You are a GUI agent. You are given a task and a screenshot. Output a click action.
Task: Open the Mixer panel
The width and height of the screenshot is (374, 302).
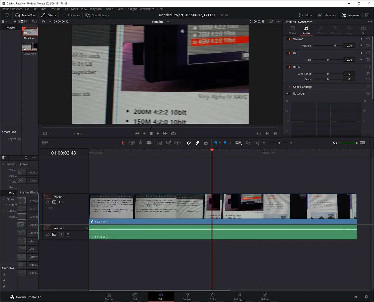306,15
